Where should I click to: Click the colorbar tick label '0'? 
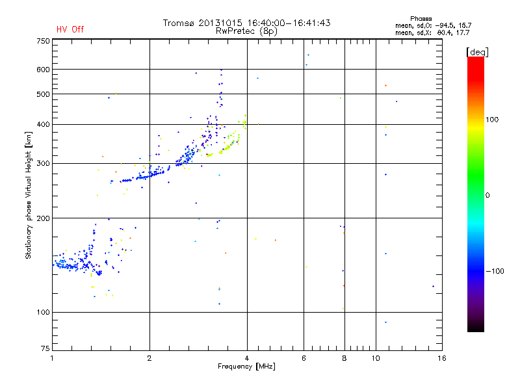(487, 196)
